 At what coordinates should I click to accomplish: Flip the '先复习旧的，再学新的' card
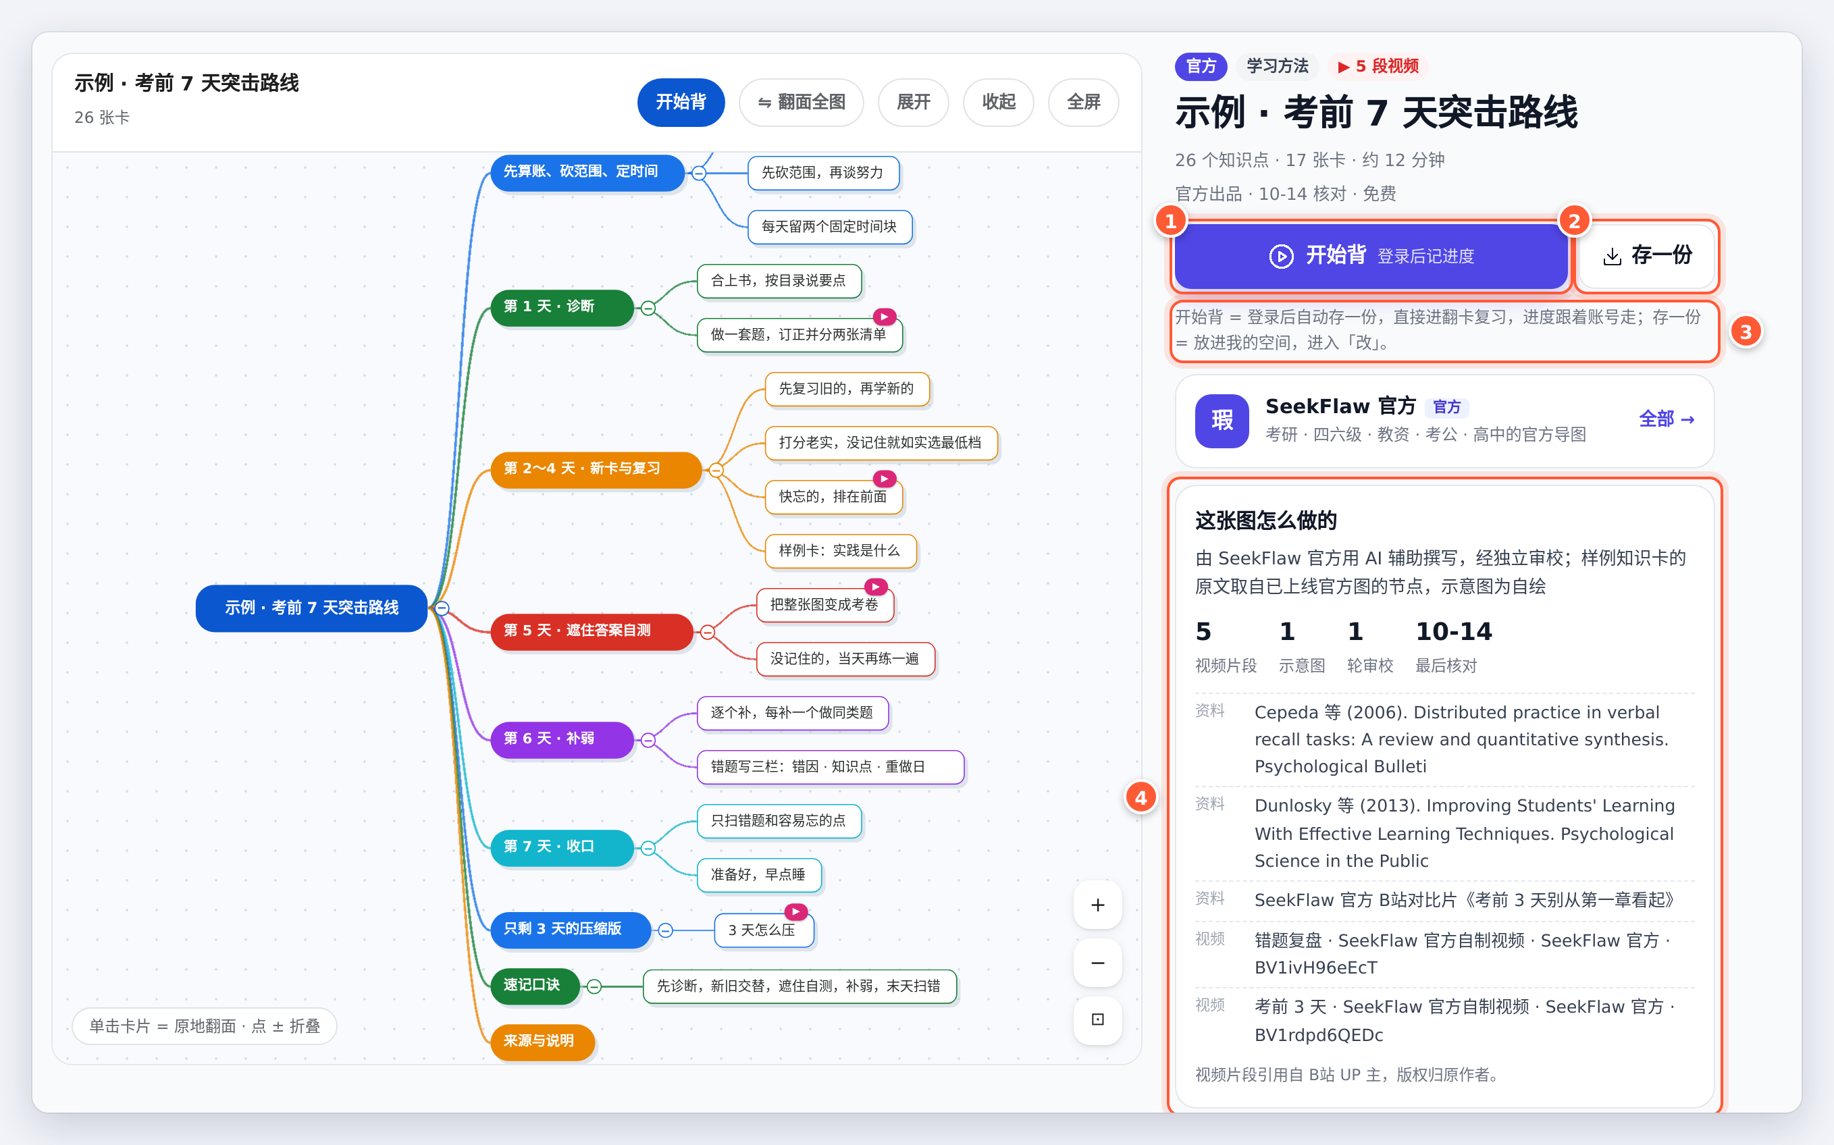847,390
